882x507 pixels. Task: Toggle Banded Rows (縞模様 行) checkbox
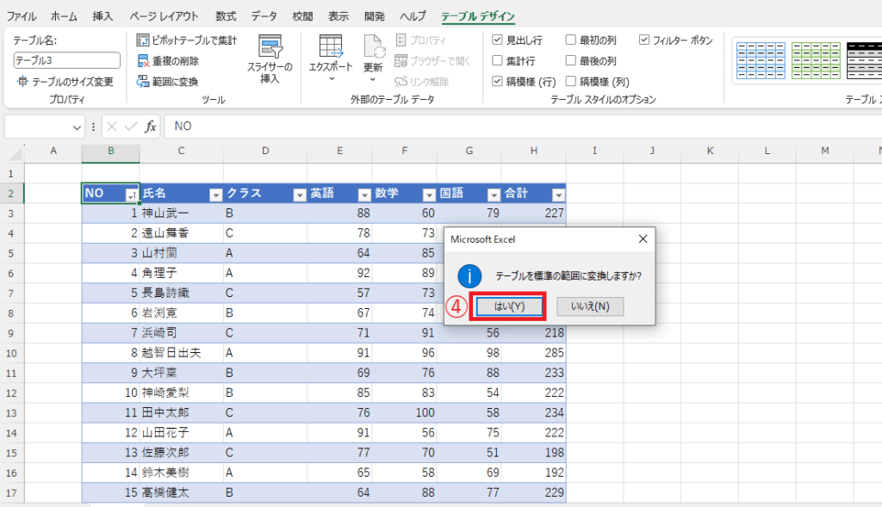point(497,81)
